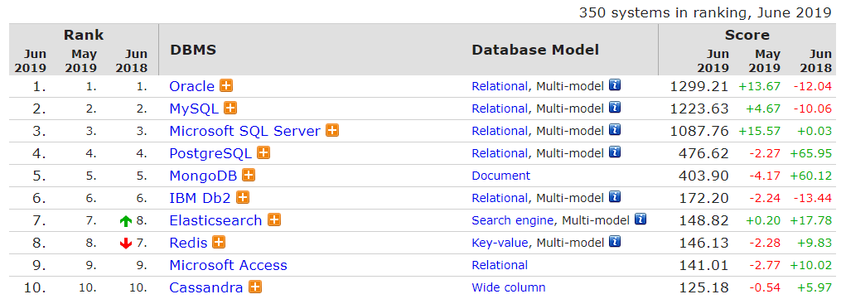This screenshot has width=846, height=299.
Task: Open the Oracle DBMS link
Action: pos(192,86)
